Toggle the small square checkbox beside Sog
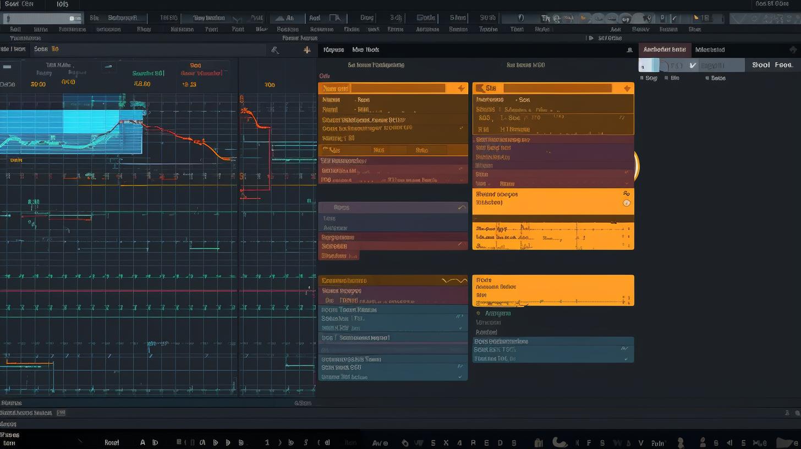 [x=641, y=78]
